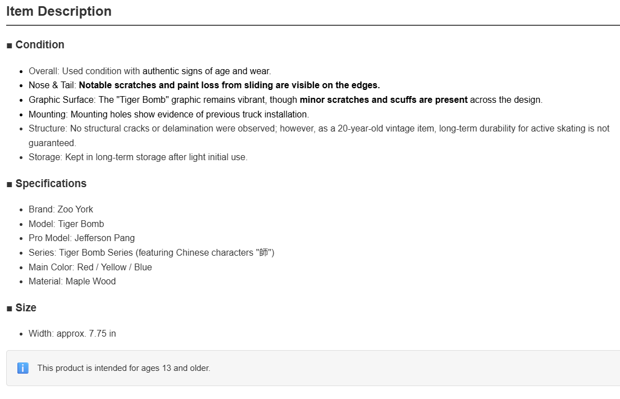
Task: Click the bold Nose & Tail scratches text
Action: [x=229, y=85]
